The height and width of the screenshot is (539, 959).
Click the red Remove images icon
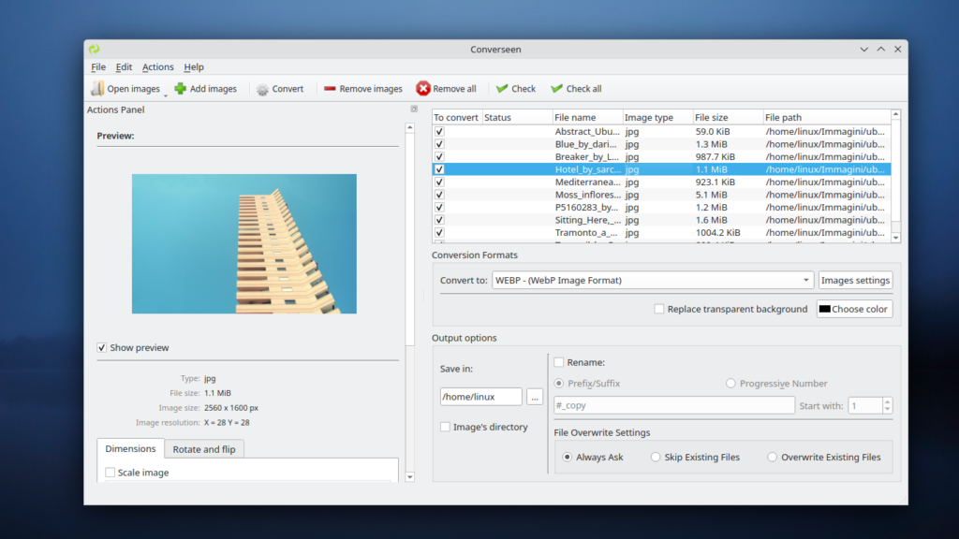coord(330,89)
